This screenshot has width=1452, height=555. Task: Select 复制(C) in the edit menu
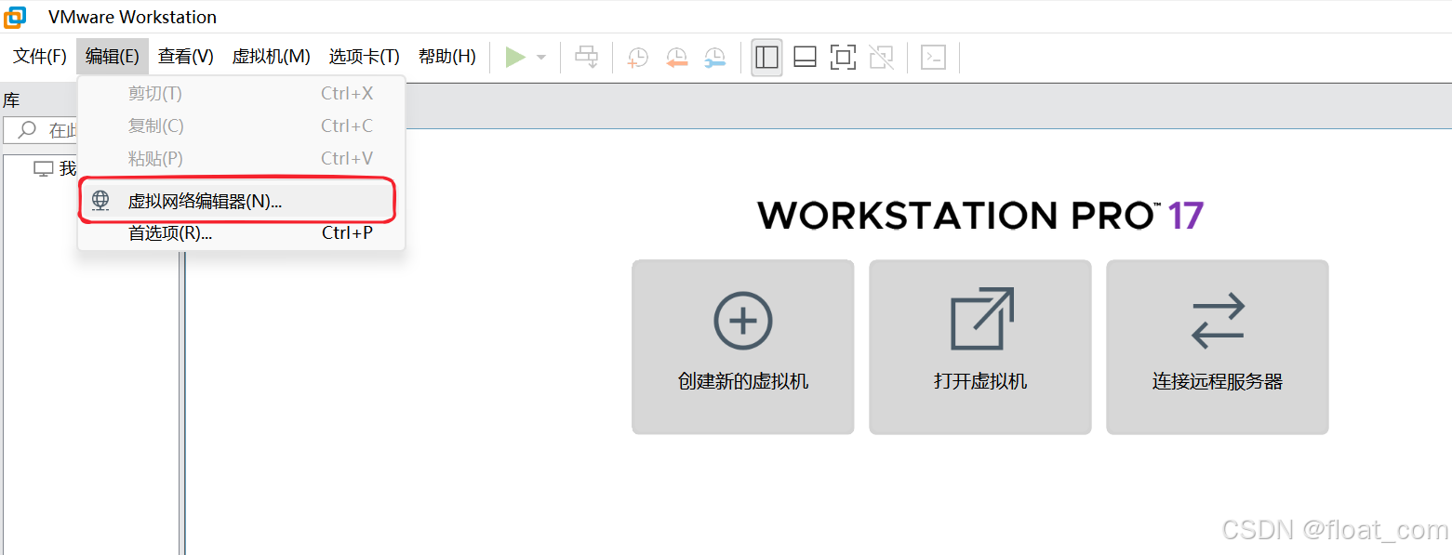tap(242, 126)
